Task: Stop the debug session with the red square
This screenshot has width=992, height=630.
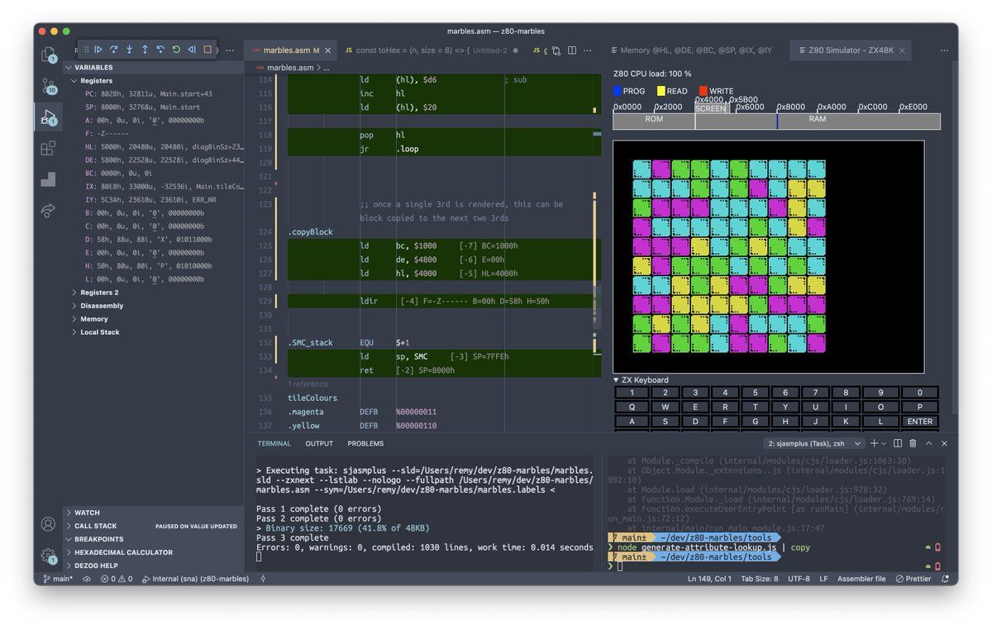Action: pyautogui.click(x=207, y=50)
